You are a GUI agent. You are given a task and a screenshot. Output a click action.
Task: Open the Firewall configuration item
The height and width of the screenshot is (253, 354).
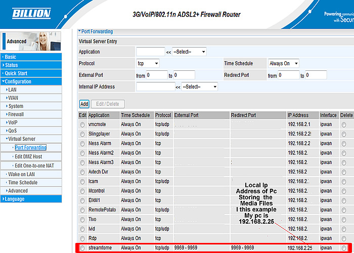[x=31, y=114]
